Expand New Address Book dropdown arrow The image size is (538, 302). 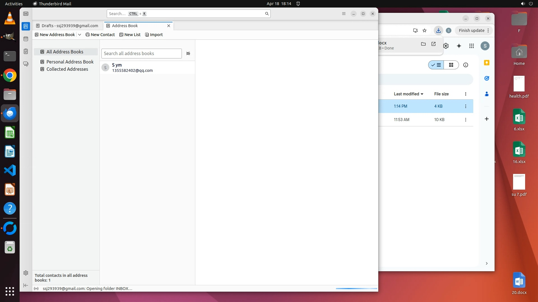coord(80,35)
